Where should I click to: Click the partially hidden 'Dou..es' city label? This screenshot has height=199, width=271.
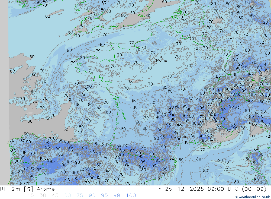pyautogui.click(x=178, y=137)
